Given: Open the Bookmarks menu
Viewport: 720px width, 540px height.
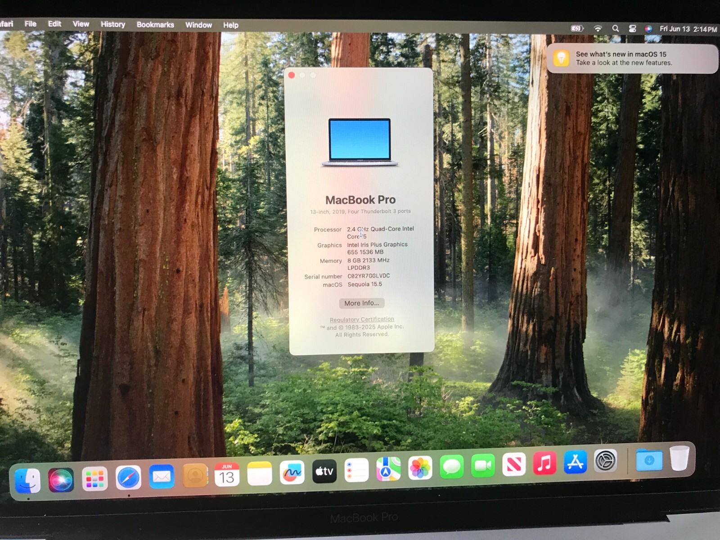Looking at the screenshot, I should [x=155, y=25].
